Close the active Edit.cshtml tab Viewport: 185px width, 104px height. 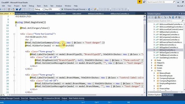tap(13, 14)
